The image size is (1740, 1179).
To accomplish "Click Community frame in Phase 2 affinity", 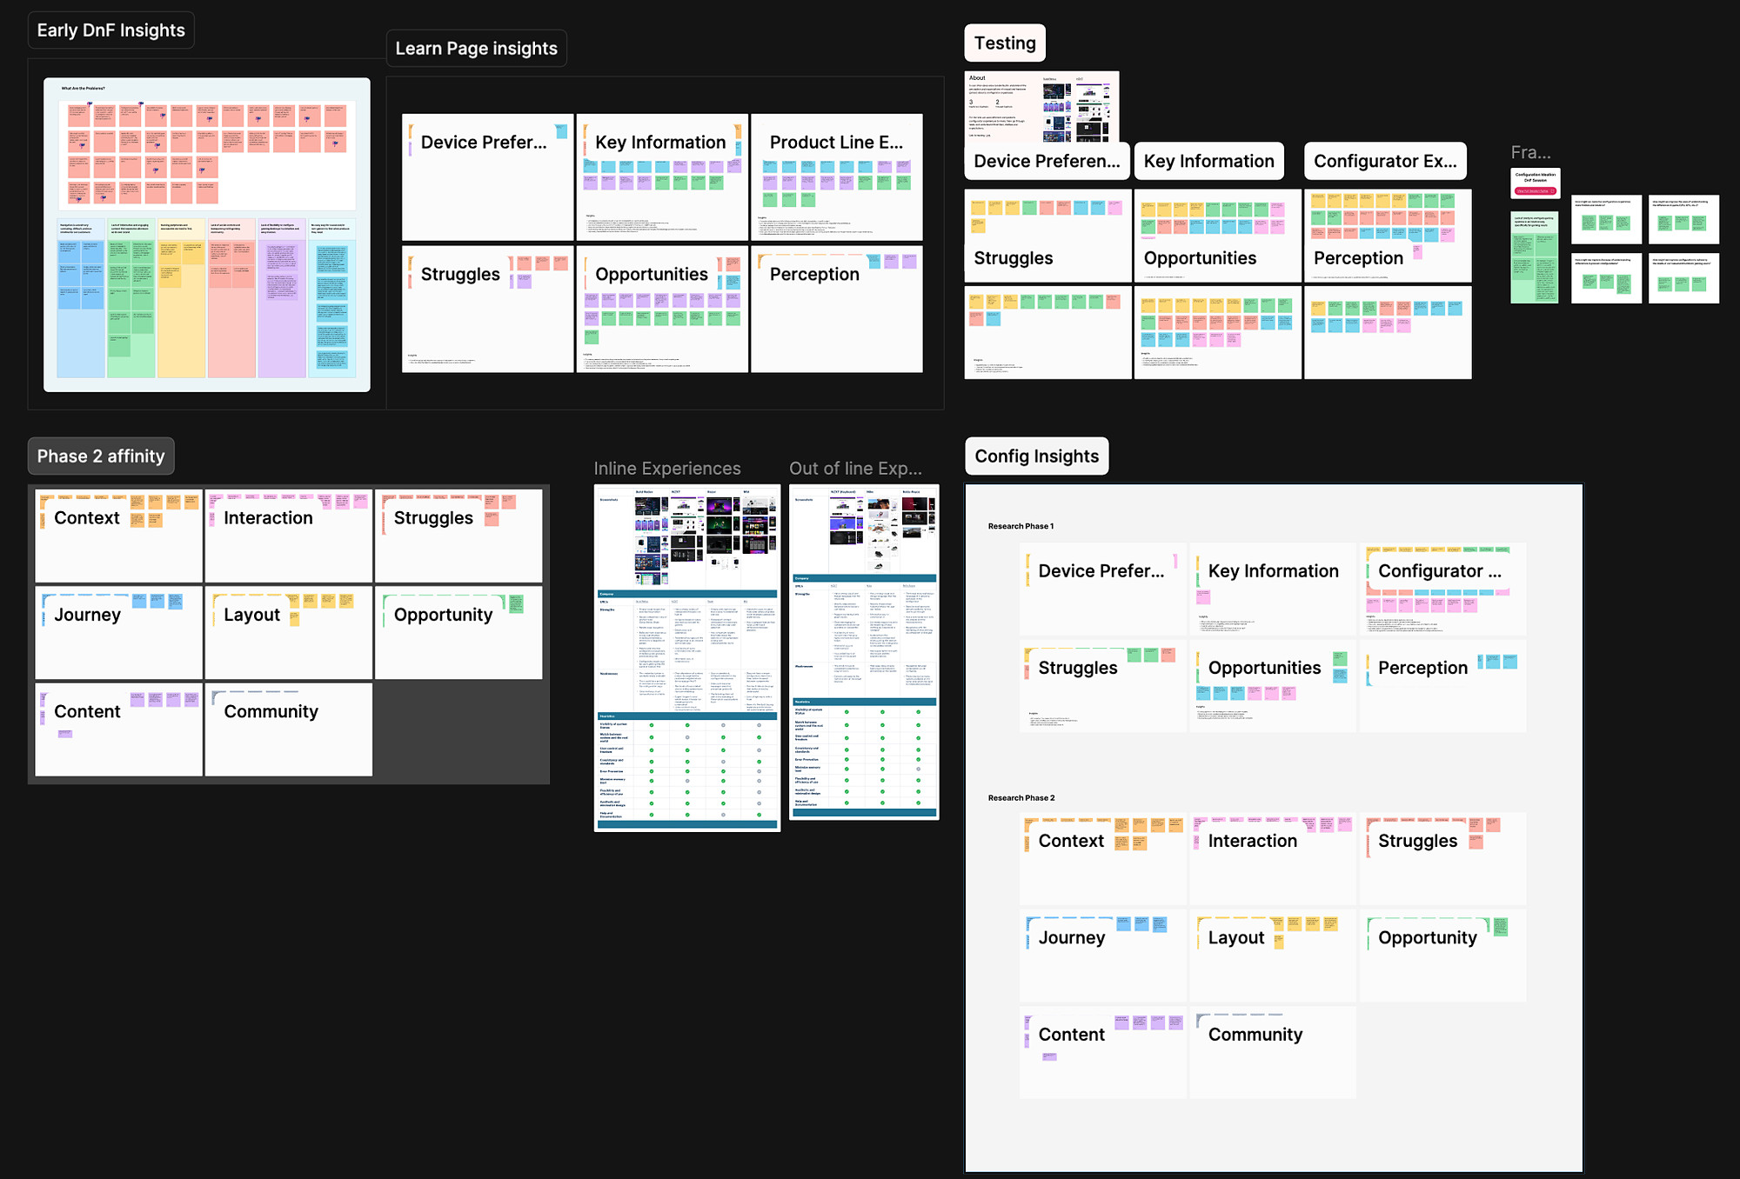I will [x=289, y=729].
